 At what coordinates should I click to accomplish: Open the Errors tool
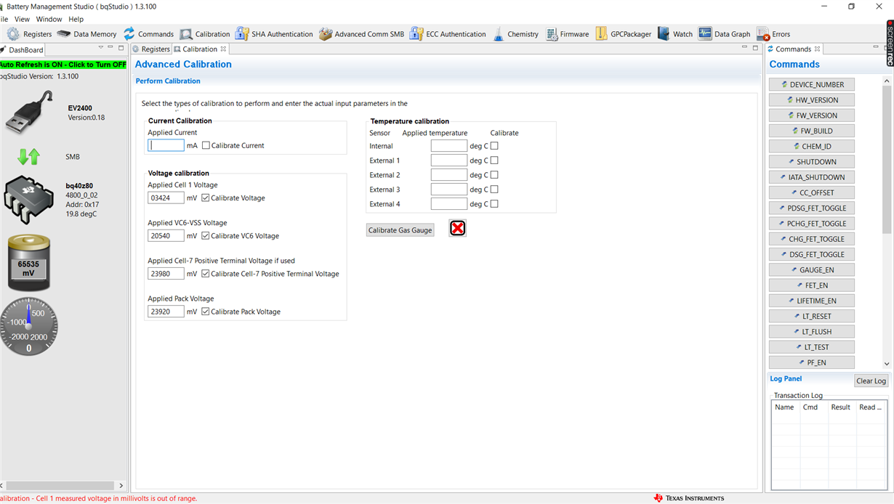pyautogui.click(x=773, y=34)
